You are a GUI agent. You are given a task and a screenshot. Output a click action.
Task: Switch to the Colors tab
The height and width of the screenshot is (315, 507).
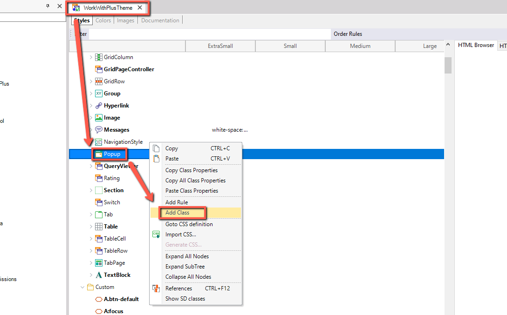pos(103,20)
